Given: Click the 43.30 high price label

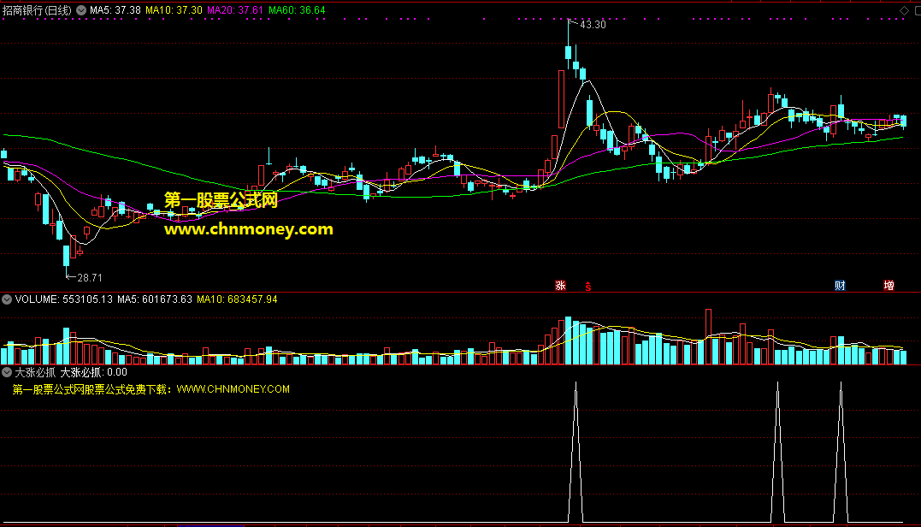Looking at the screenshot, I should [x=593, y=25].
